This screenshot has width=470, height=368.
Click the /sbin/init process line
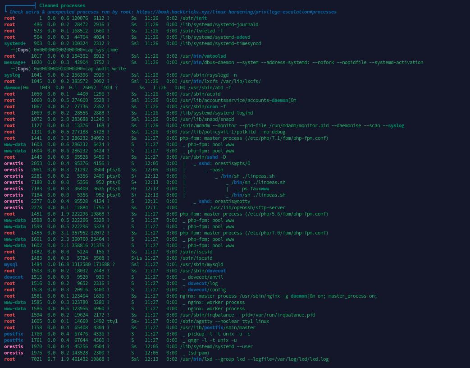tap(193, 18)
